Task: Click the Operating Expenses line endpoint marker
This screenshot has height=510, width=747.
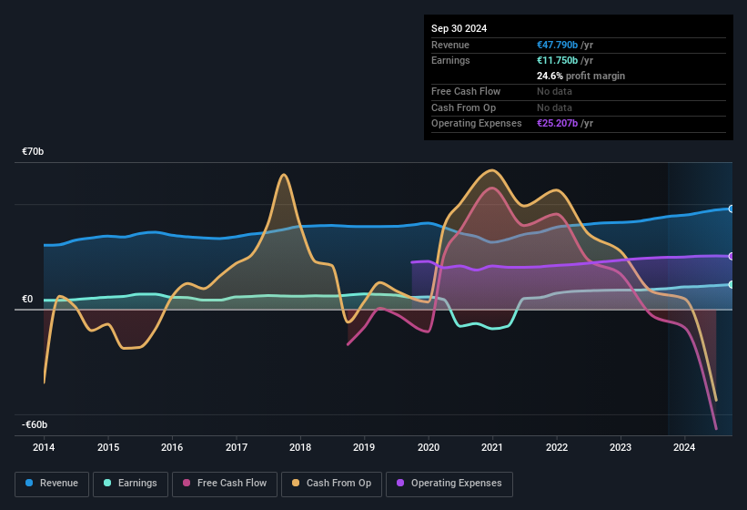Action: click(732, 257)
